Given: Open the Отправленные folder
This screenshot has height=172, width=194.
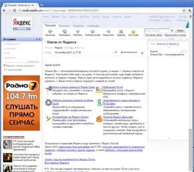Looking at the screenshot, I should (x=11, y=44).
